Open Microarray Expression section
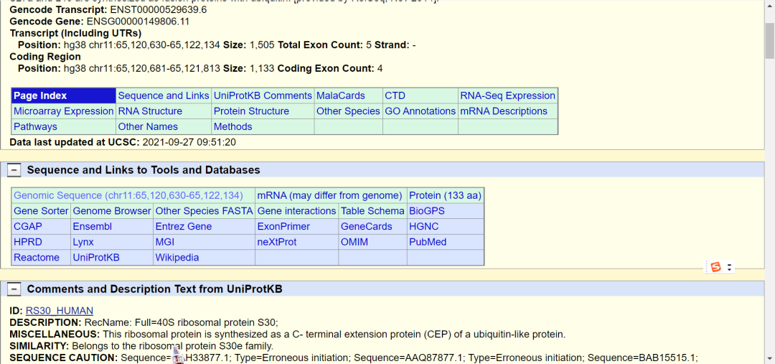This screenshot has height=364, width=775. (x=64, y=111)
